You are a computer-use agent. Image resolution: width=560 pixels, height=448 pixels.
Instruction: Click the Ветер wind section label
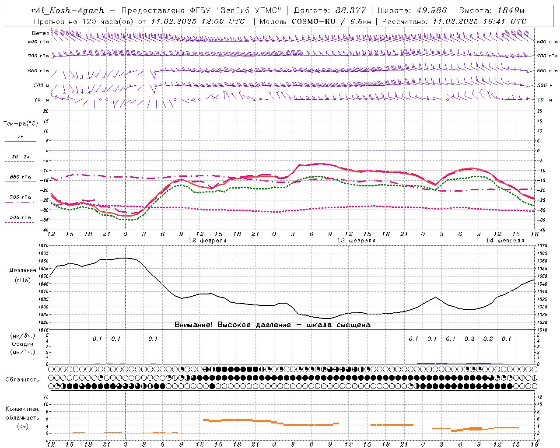point(40,33)
